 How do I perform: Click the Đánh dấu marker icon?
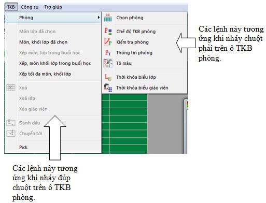11,123
